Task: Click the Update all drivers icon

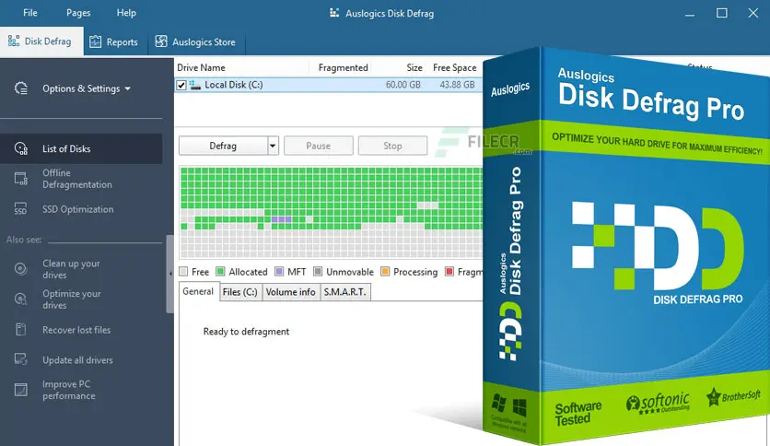Action: [x=21, y=359]
